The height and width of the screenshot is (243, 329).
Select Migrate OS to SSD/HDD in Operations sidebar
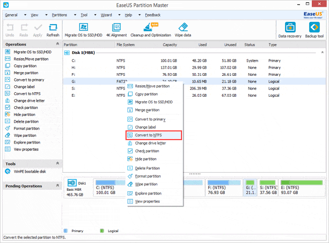click(32, 52)
